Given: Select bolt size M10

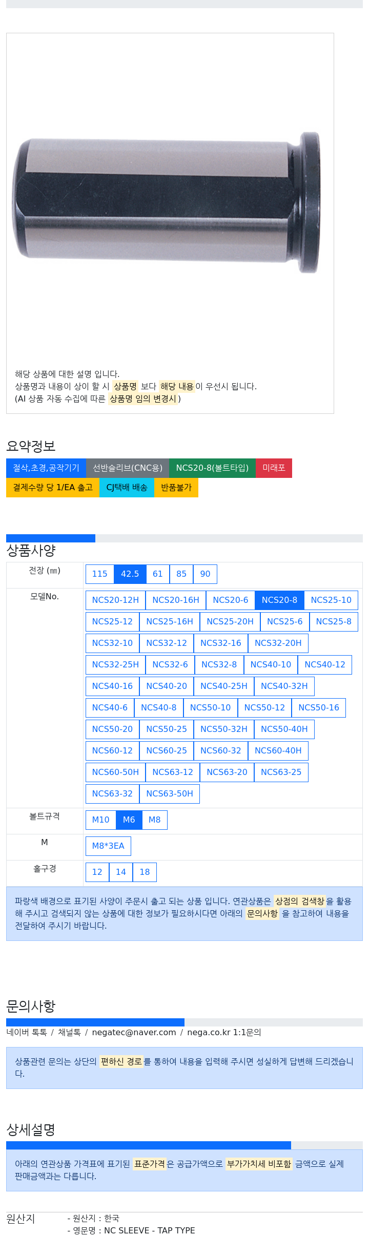Looking at the screenshot, I should pos(101,820).
